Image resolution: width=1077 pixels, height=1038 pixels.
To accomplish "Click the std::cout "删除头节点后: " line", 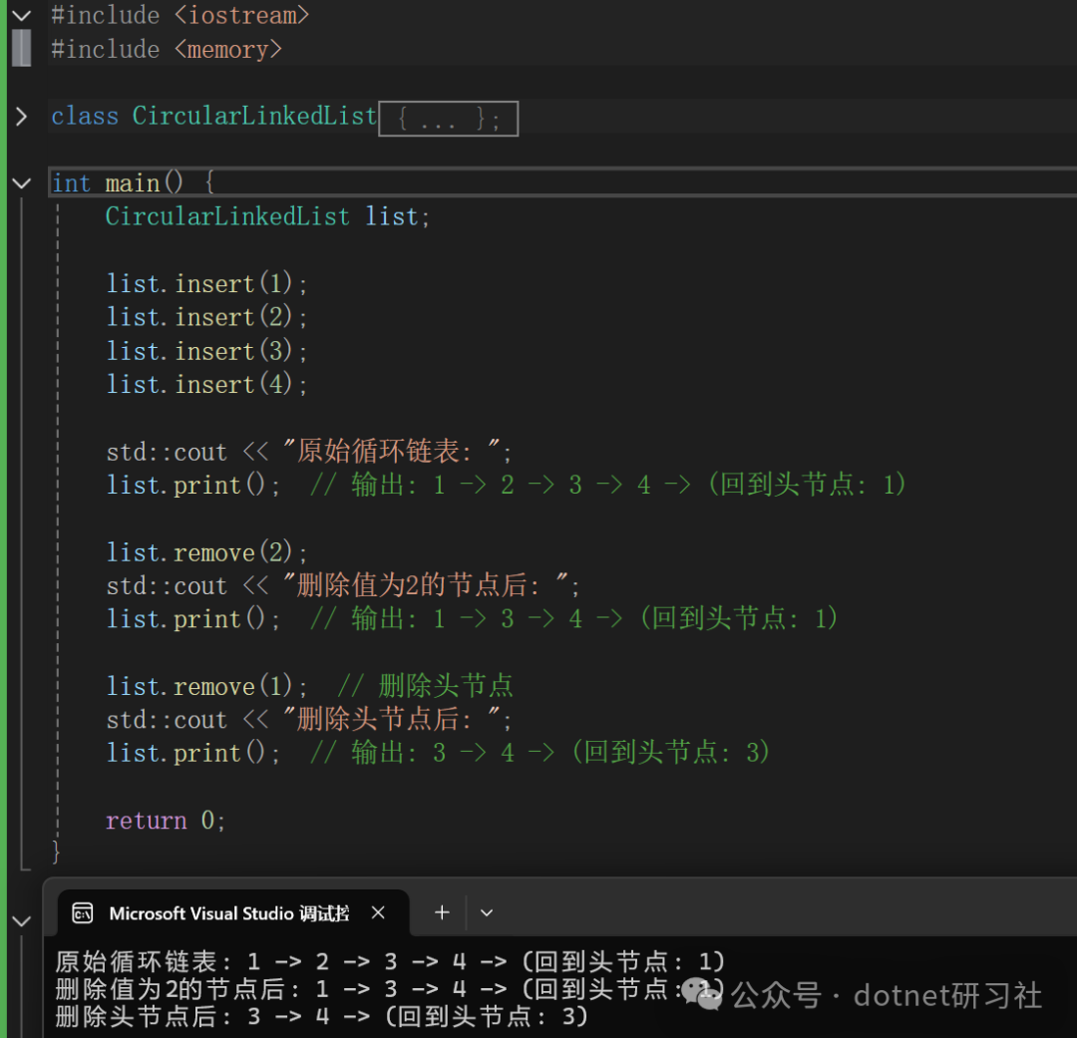I will pos(309,719).
